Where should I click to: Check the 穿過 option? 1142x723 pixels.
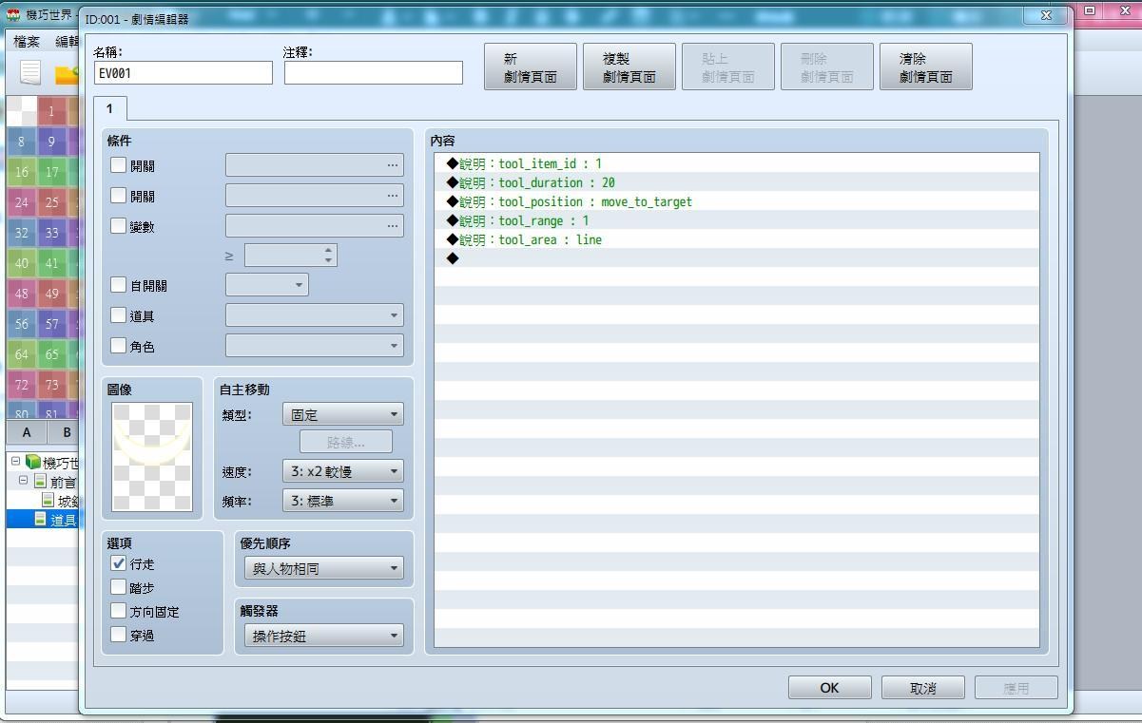point(118,635)
